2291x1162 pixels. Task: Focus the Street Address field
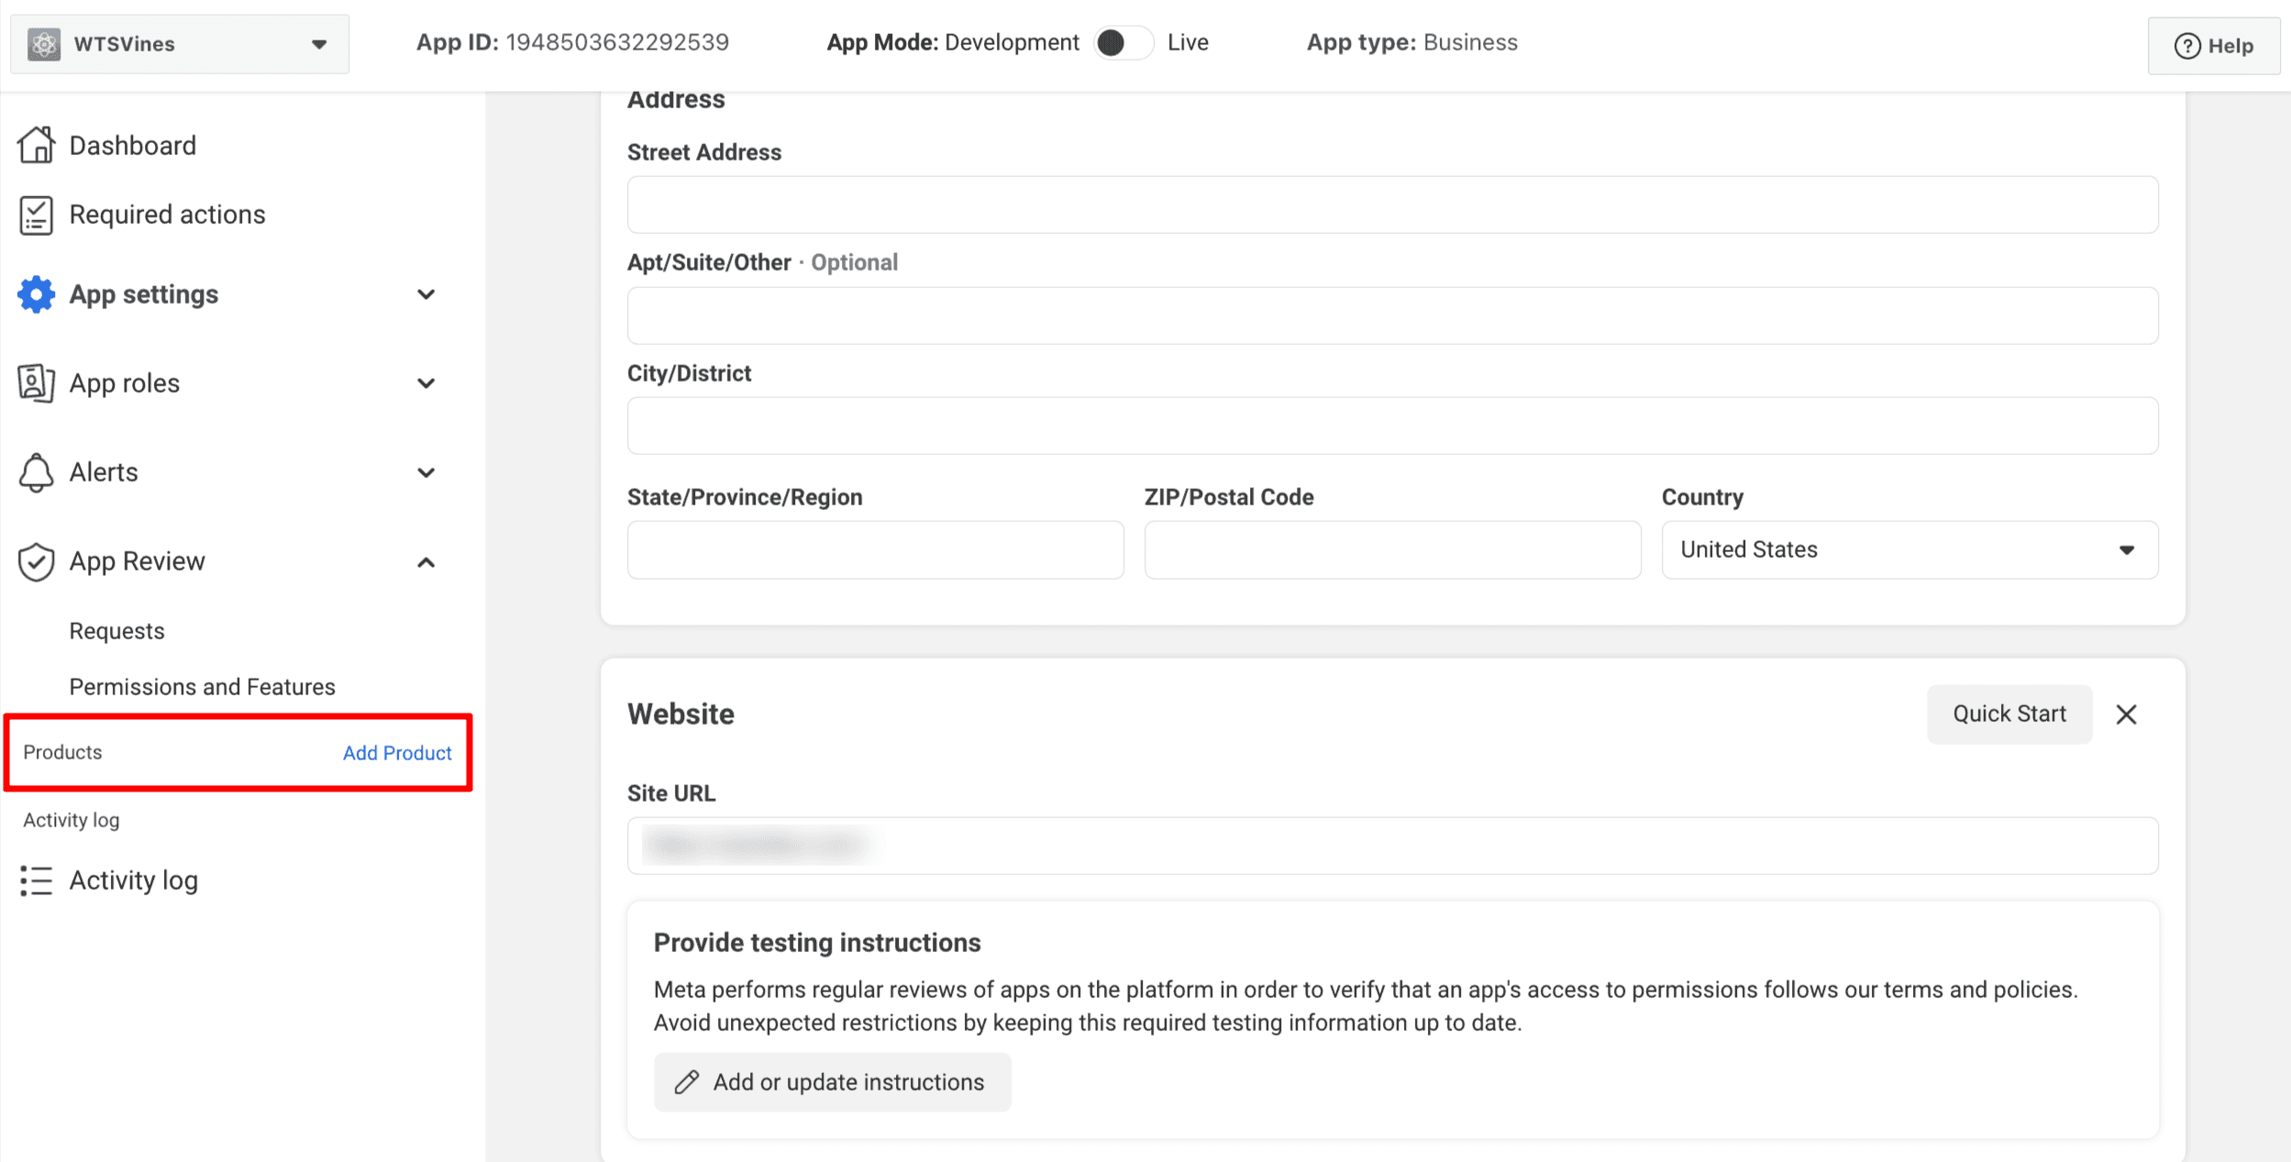pos(1392,205)
